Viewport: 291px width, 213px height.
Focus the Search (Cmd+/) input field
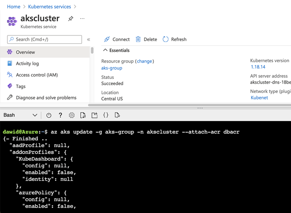point(45,39)
